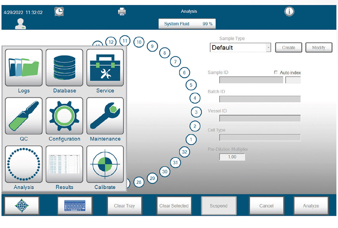Open the Maintenance wrench icon
The image size is (338, 228).
point(105,116)
